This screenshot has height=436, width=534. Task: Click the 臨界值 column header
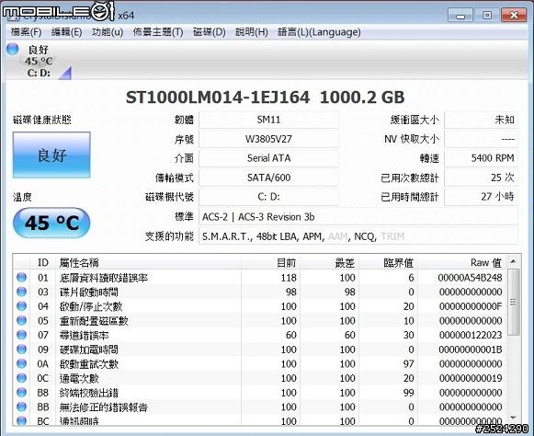pos(389,262)
